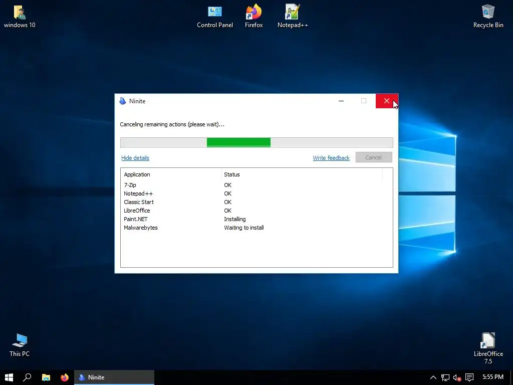Screen dimensions: 513x385
Task: Select the Notepad++ row in the list
Action: point(256,194)
